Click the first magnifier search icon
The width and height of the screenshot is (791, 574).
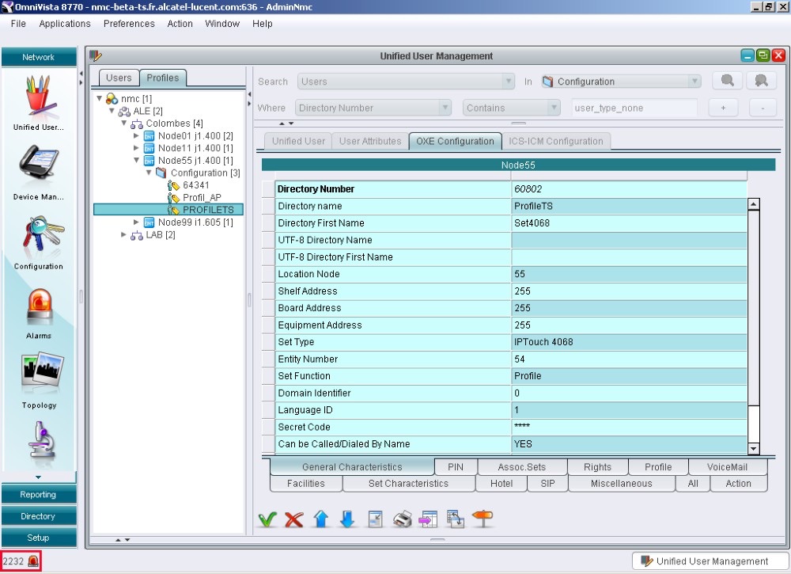727,81
